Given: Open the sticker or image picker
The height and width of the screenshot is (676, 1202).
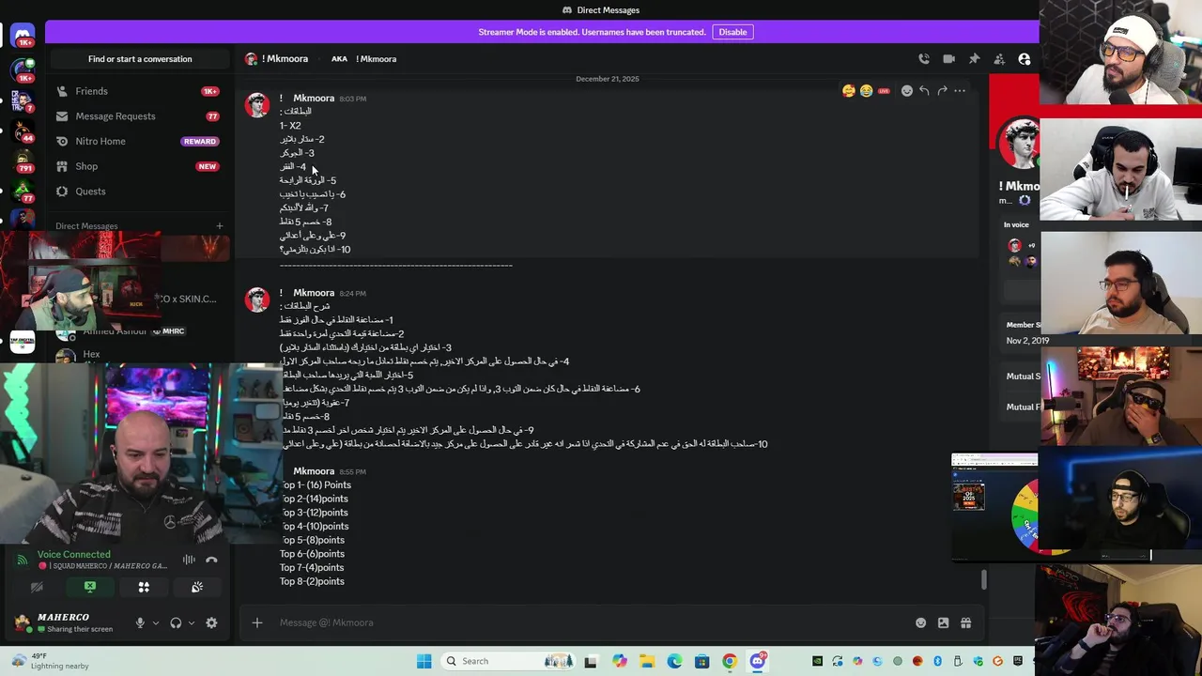Looking at the screenshot, I should 943,622.
